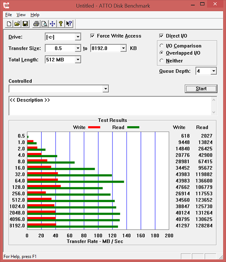Viewport: 226px width, 262px height.
Task: Click the Transfer Rate - MB / Sec axis label
Action: click(x=95, y=241)
